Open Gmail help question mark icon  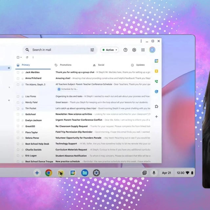[125, 50]
